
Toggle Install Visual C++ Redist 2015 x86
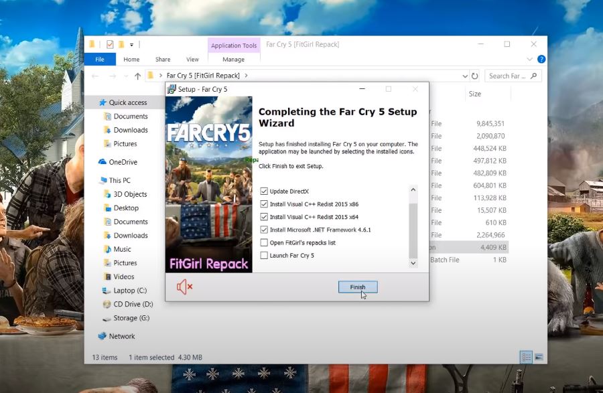tap(264, 204)
